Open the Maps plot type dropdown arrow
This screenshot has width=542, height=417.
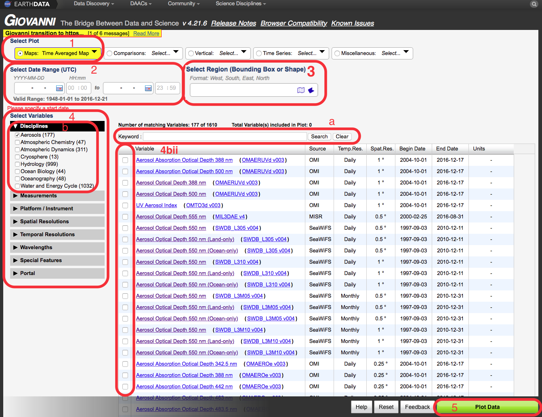point(95,52)
